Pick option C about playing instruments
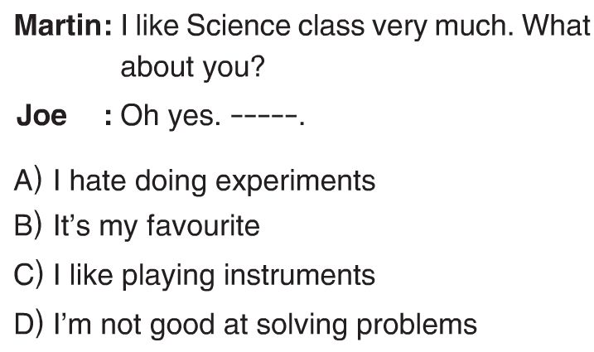Viewport: 594px width, 352px height. pos(215,275)
